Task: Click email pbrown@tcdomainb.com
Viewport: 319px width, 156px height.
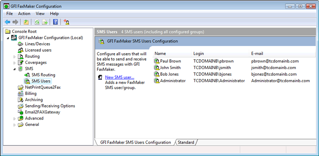Action: pos(275,61)
